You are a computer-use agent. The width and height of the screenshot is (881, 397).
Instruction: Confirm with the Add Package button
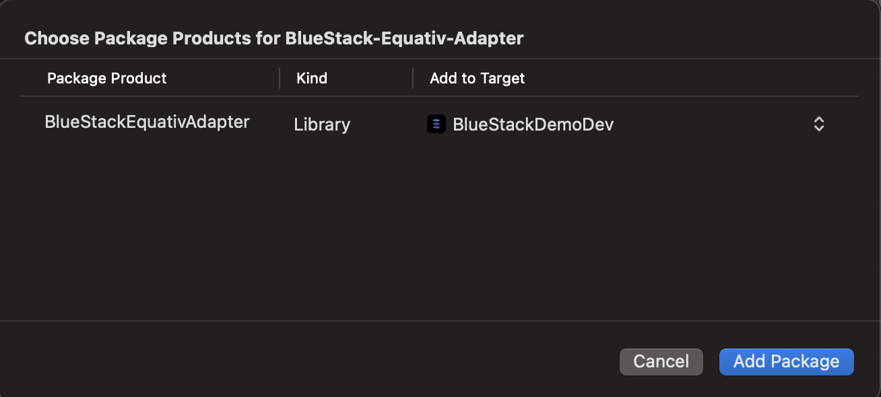point(786,361)
